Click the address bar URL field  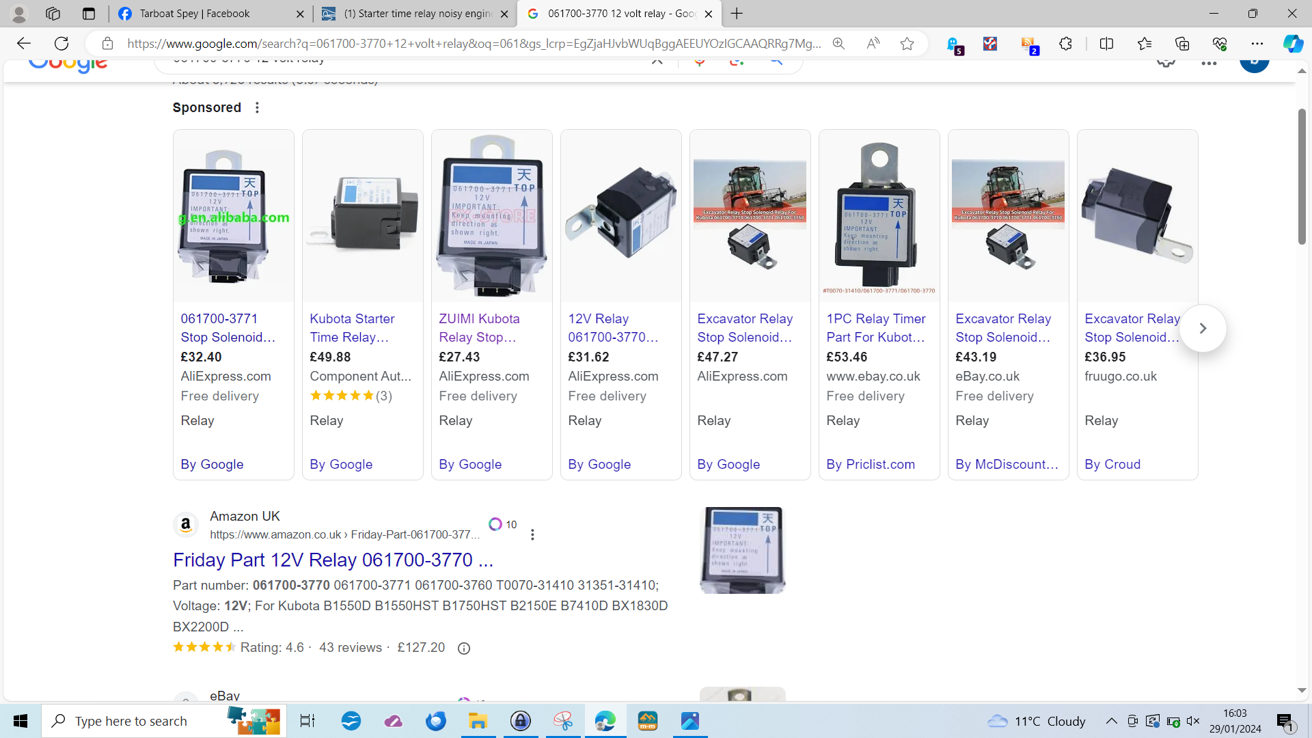474,44
